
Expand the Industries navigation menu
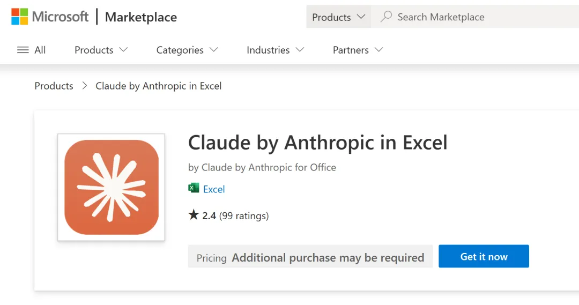(275, 50)
